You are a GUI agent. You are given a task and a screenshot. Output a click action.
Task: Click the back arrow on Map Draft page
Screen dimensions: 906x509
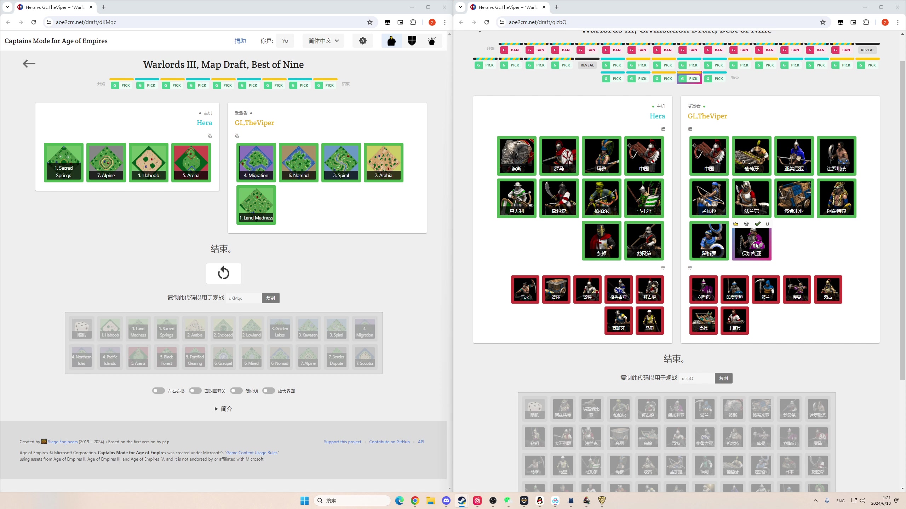click(29, 64)
